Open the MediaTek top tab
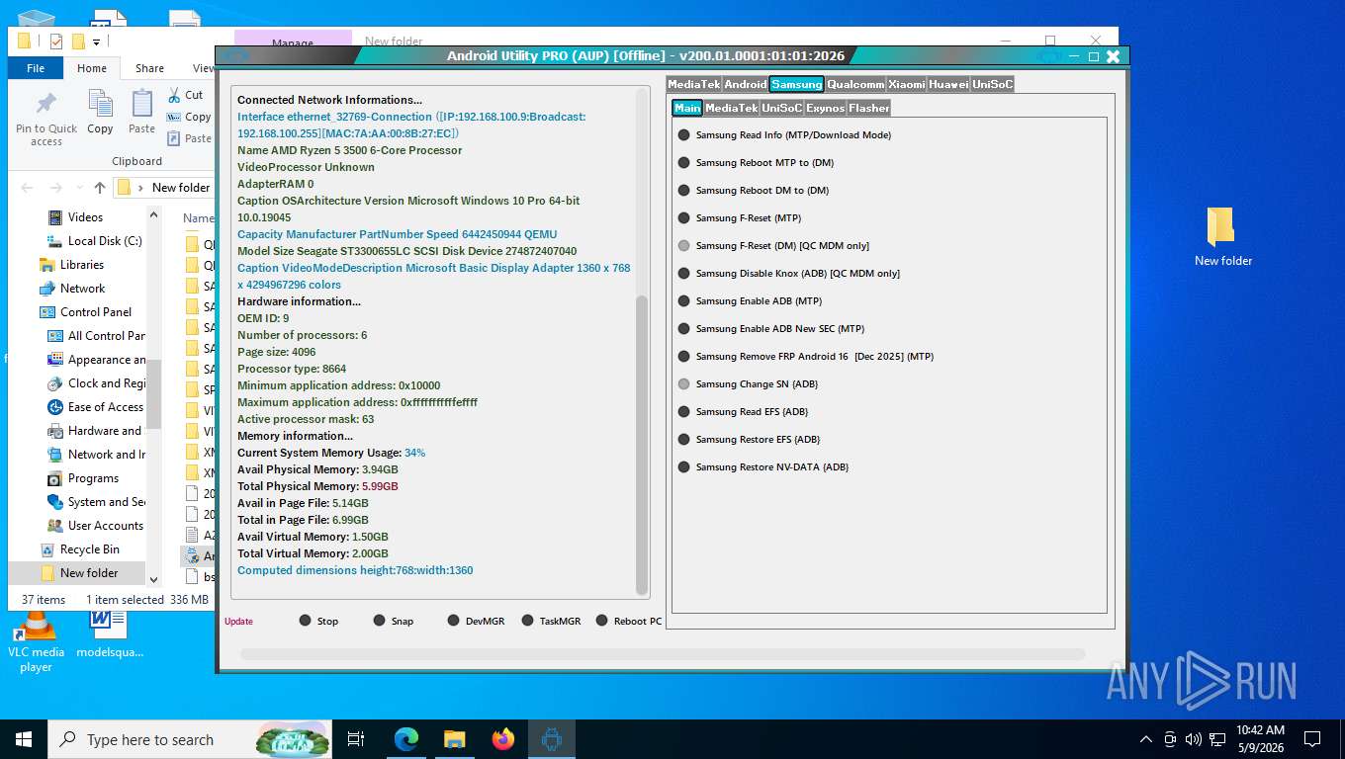 coord(694,84)
